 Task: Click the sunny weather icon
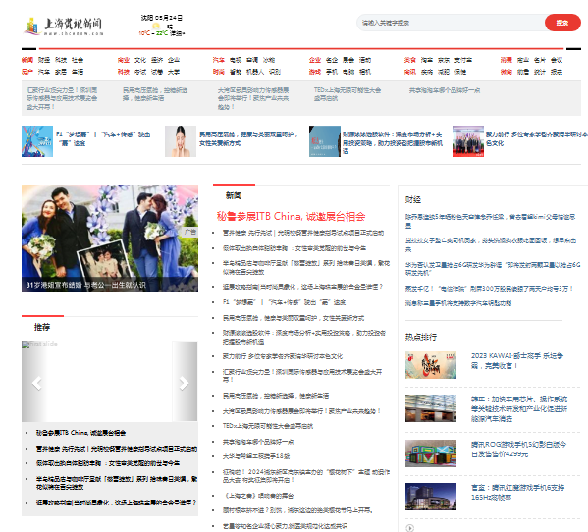coord(156,26)
